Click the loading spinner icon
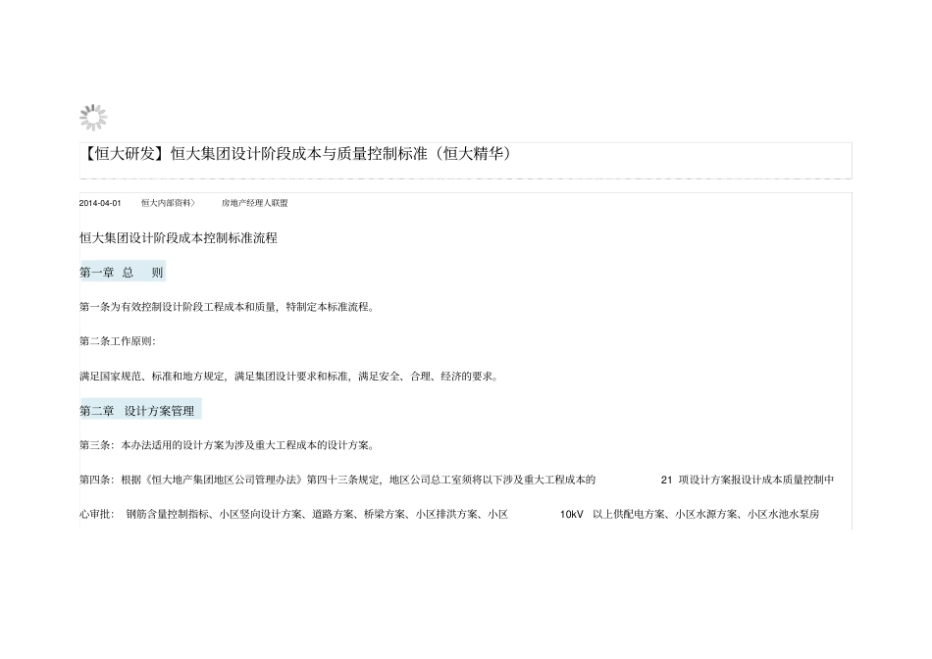Viewport: 932px width, 659px height. pyautogui.click(x=93, y=118)
